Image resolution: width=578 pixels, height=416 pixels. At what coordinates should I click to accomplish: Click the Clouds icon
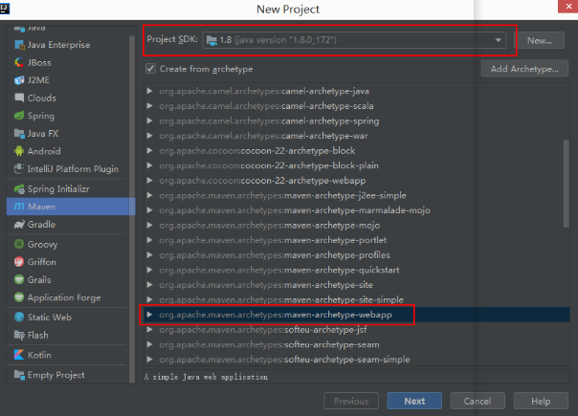(19, 98)
